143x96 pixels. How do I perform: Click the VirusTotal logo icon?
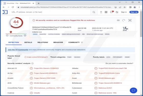click(x=5, y=12)
